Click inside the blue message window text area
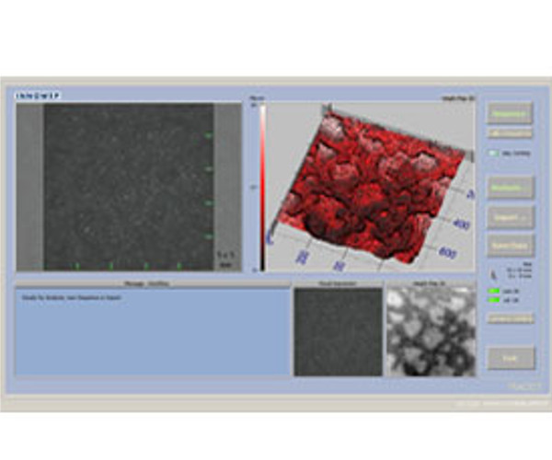The width and height of the screenshot is (552, 460). (152, 336)
